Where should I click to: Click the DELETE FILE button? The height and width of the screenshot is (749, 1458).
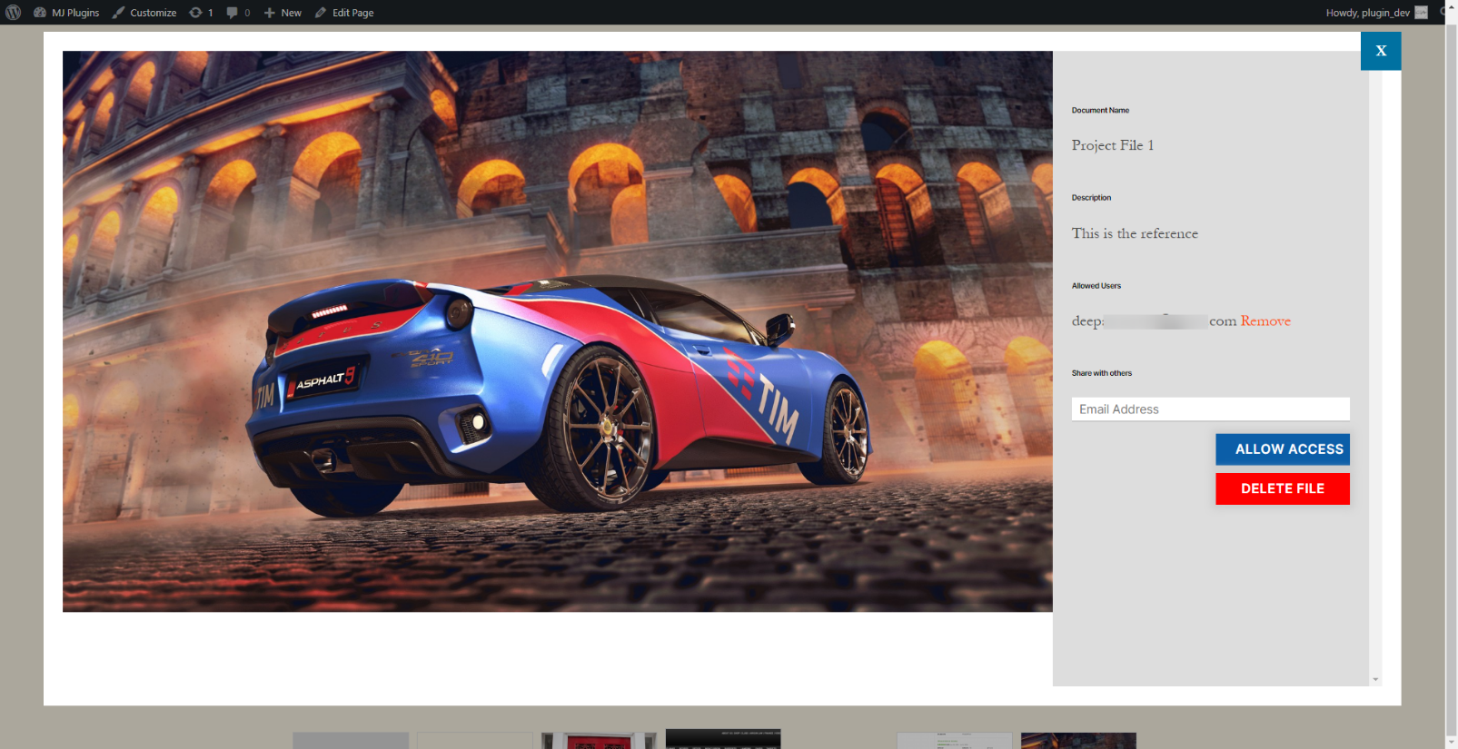pyautogui.click(x=1283, y=488)
